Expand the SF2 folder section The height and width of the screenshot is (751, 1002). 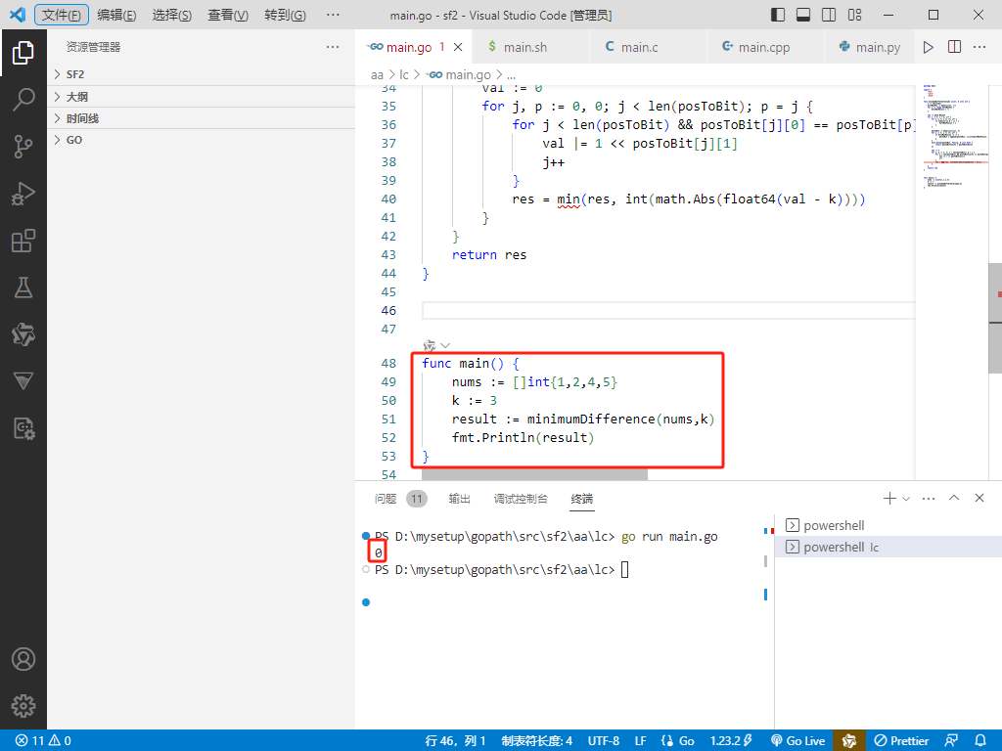[x=202, y=74]
